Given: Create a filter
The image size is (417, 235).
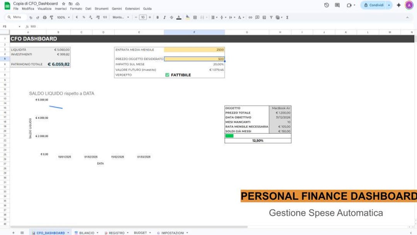Looking at the screenshot, I should pyautogui.click(x=271, y=17).
